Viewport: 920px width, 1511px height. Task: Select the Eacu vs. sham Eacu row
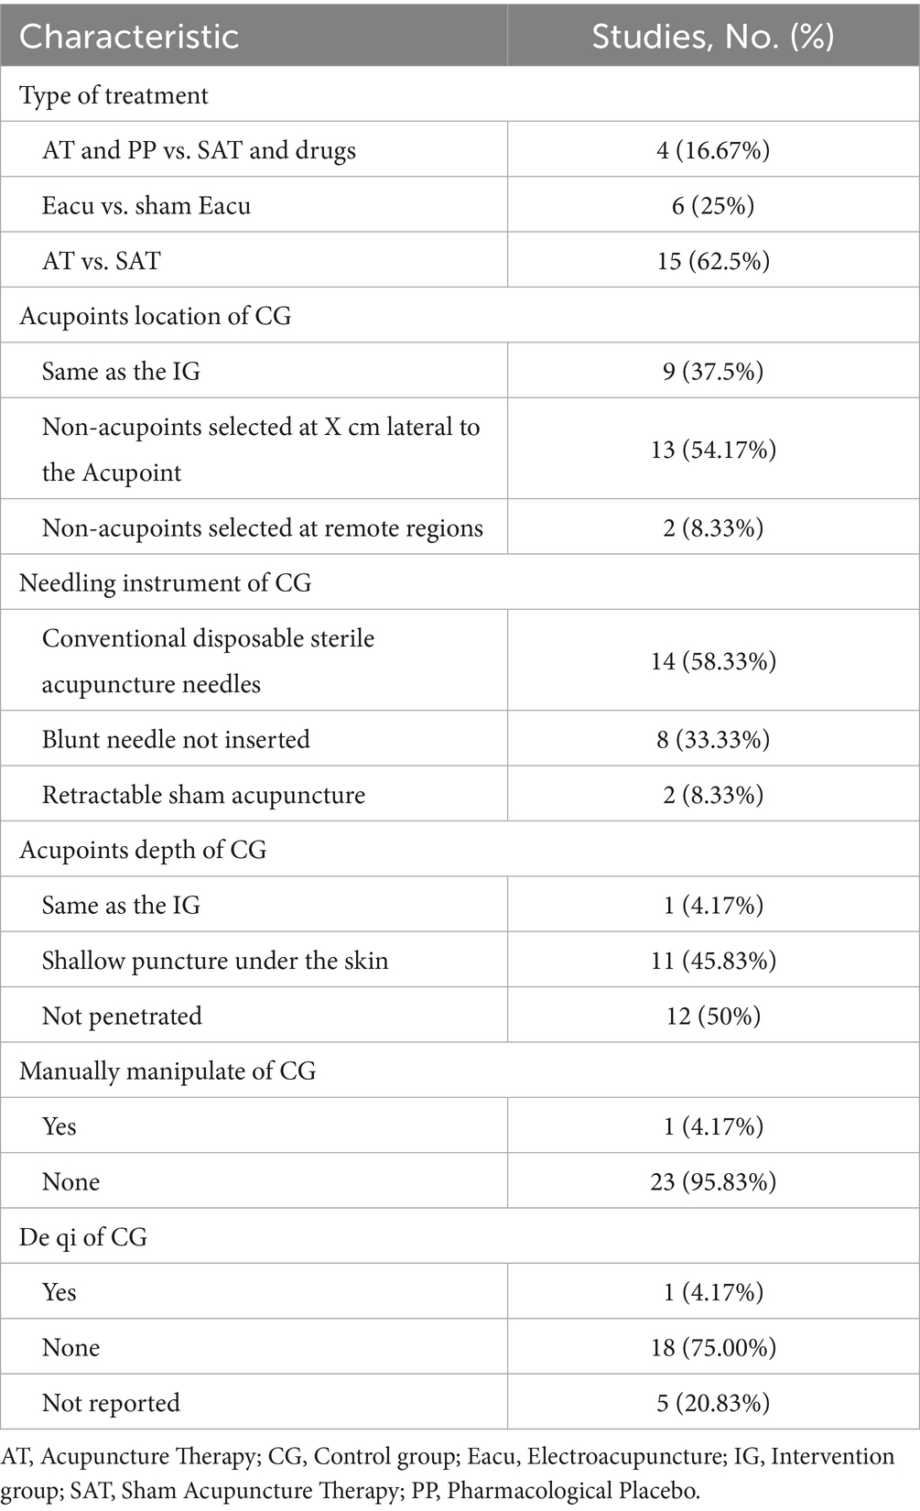(x=460, y=205)
